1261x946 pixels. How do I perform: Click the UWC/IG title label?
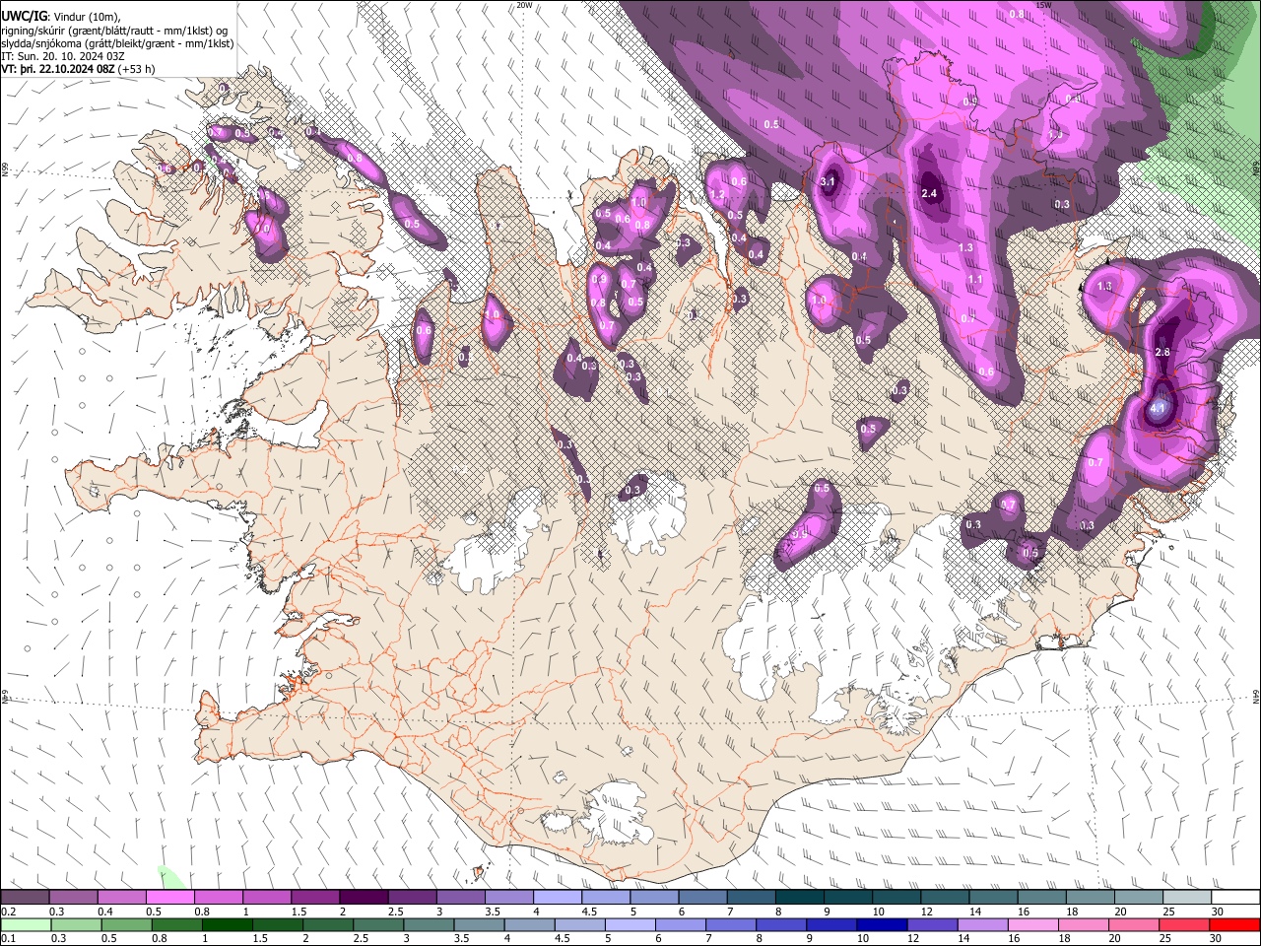(23, 17)
